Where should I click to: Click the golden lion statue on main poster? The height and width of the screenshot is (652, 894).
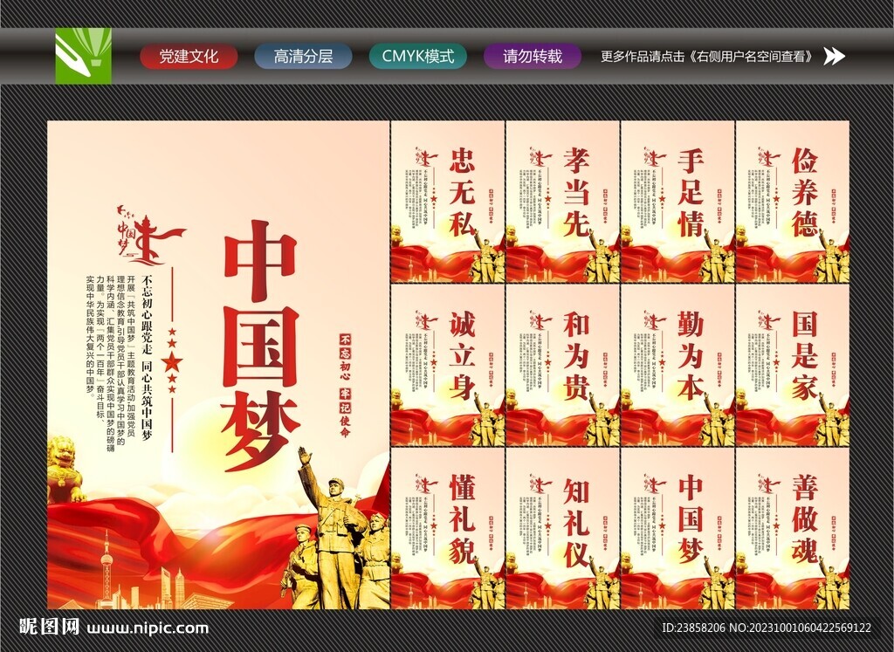(65, 469)
